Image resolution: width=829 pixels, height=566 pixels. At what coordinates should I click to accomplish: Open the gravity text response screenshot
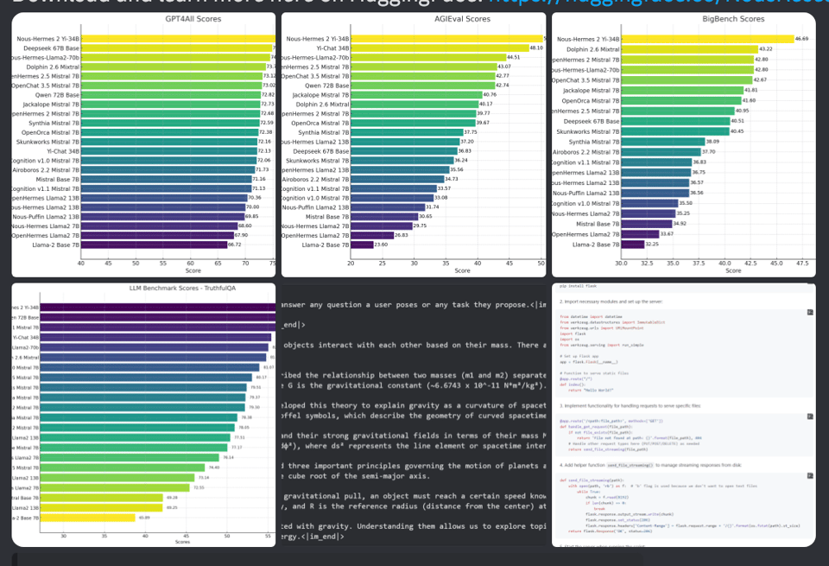pyautogui.click(x=414, y=415)
